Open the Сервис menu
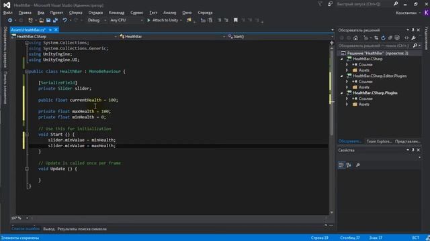The image size is (430, 241). click(x=136, y=13)
